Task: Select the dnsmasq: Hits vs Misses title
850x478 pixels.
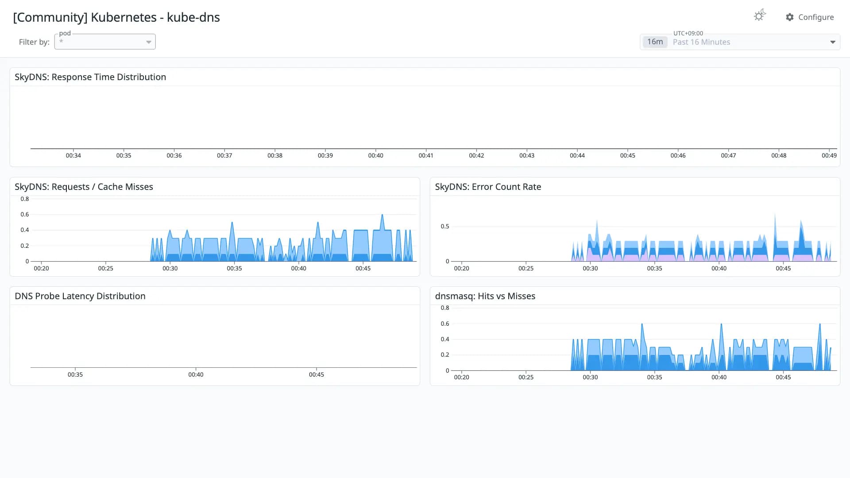Action: pyautogui.click(x=485, y=296)
